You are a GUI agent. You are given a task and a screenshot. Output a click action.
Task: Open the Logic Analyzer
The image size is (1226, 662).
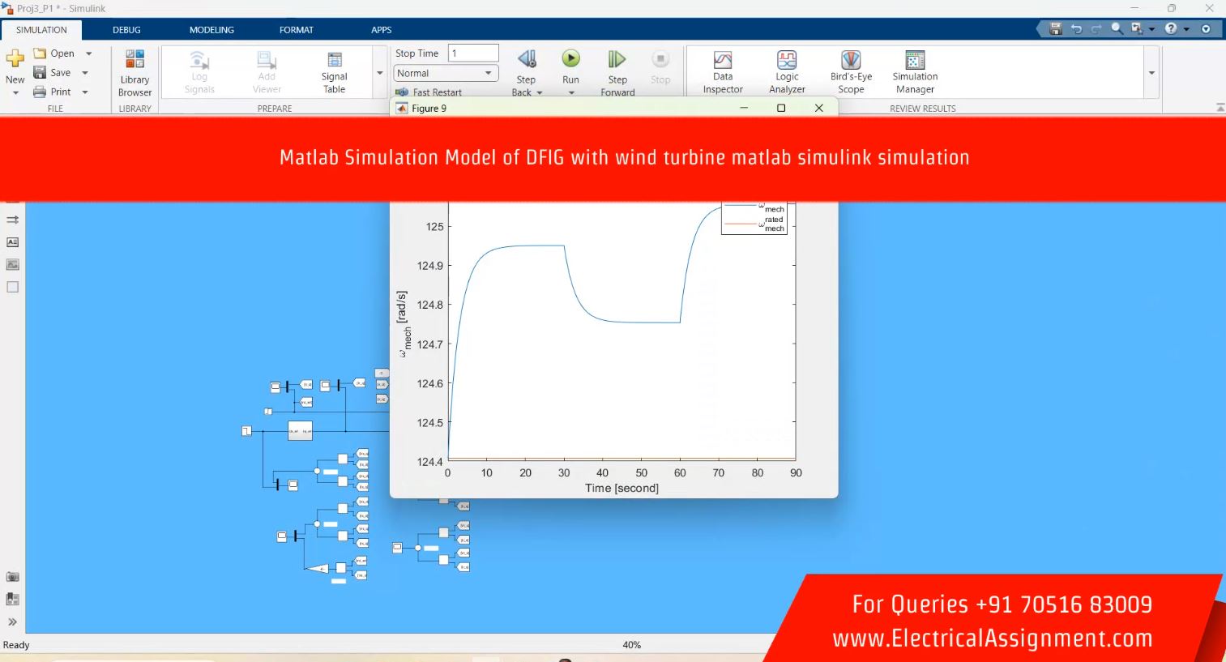tap(787, 72)
